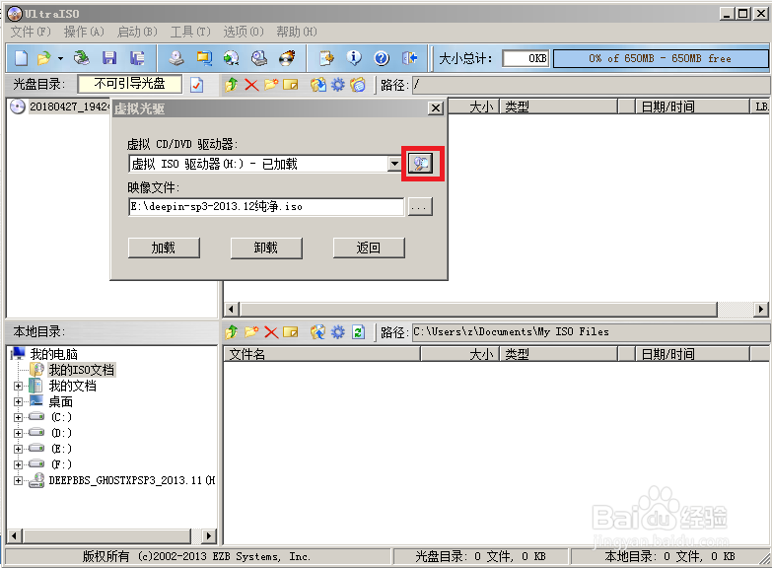Expand the 我的文档 tree node
772x568 pixels.
tap(18, 386)
